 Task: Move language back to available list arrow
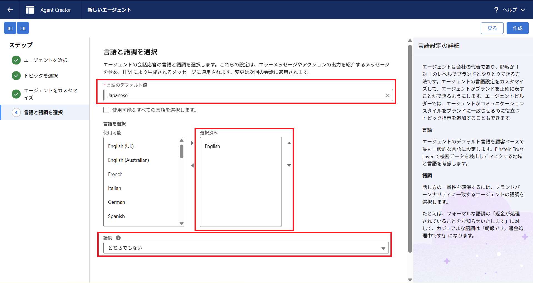click(192, 166)
